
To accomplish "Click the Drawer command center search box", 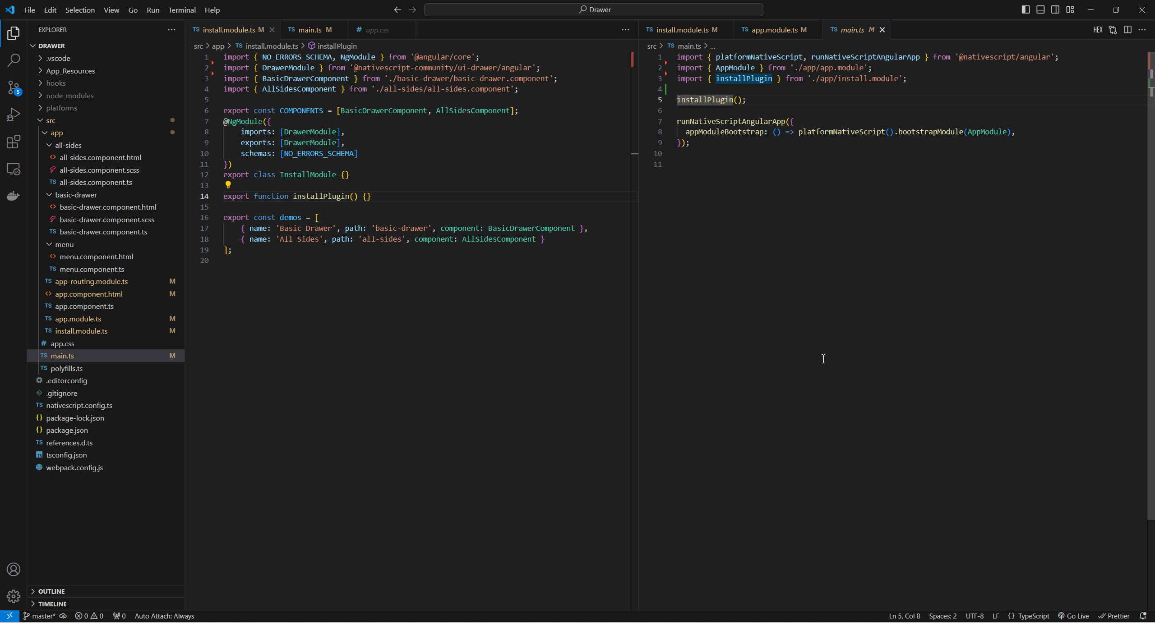I will tap(593, 10).
